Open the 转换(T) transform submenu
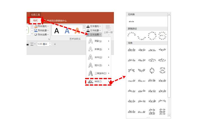Screen dimensions: 199x123 [x=99, y=81]
